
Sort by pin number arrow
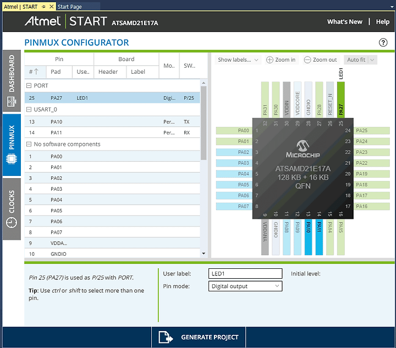coord(36,71)
